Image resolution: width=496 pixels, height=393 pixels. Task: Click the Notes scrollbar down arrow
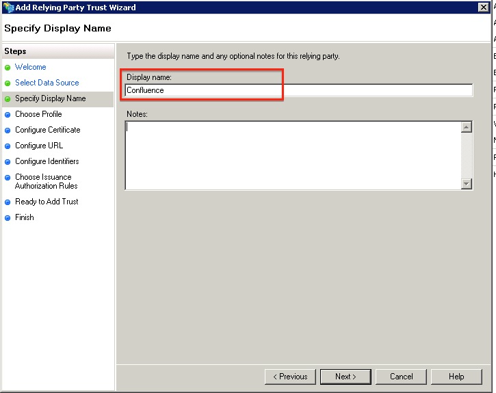pos(467,184)
